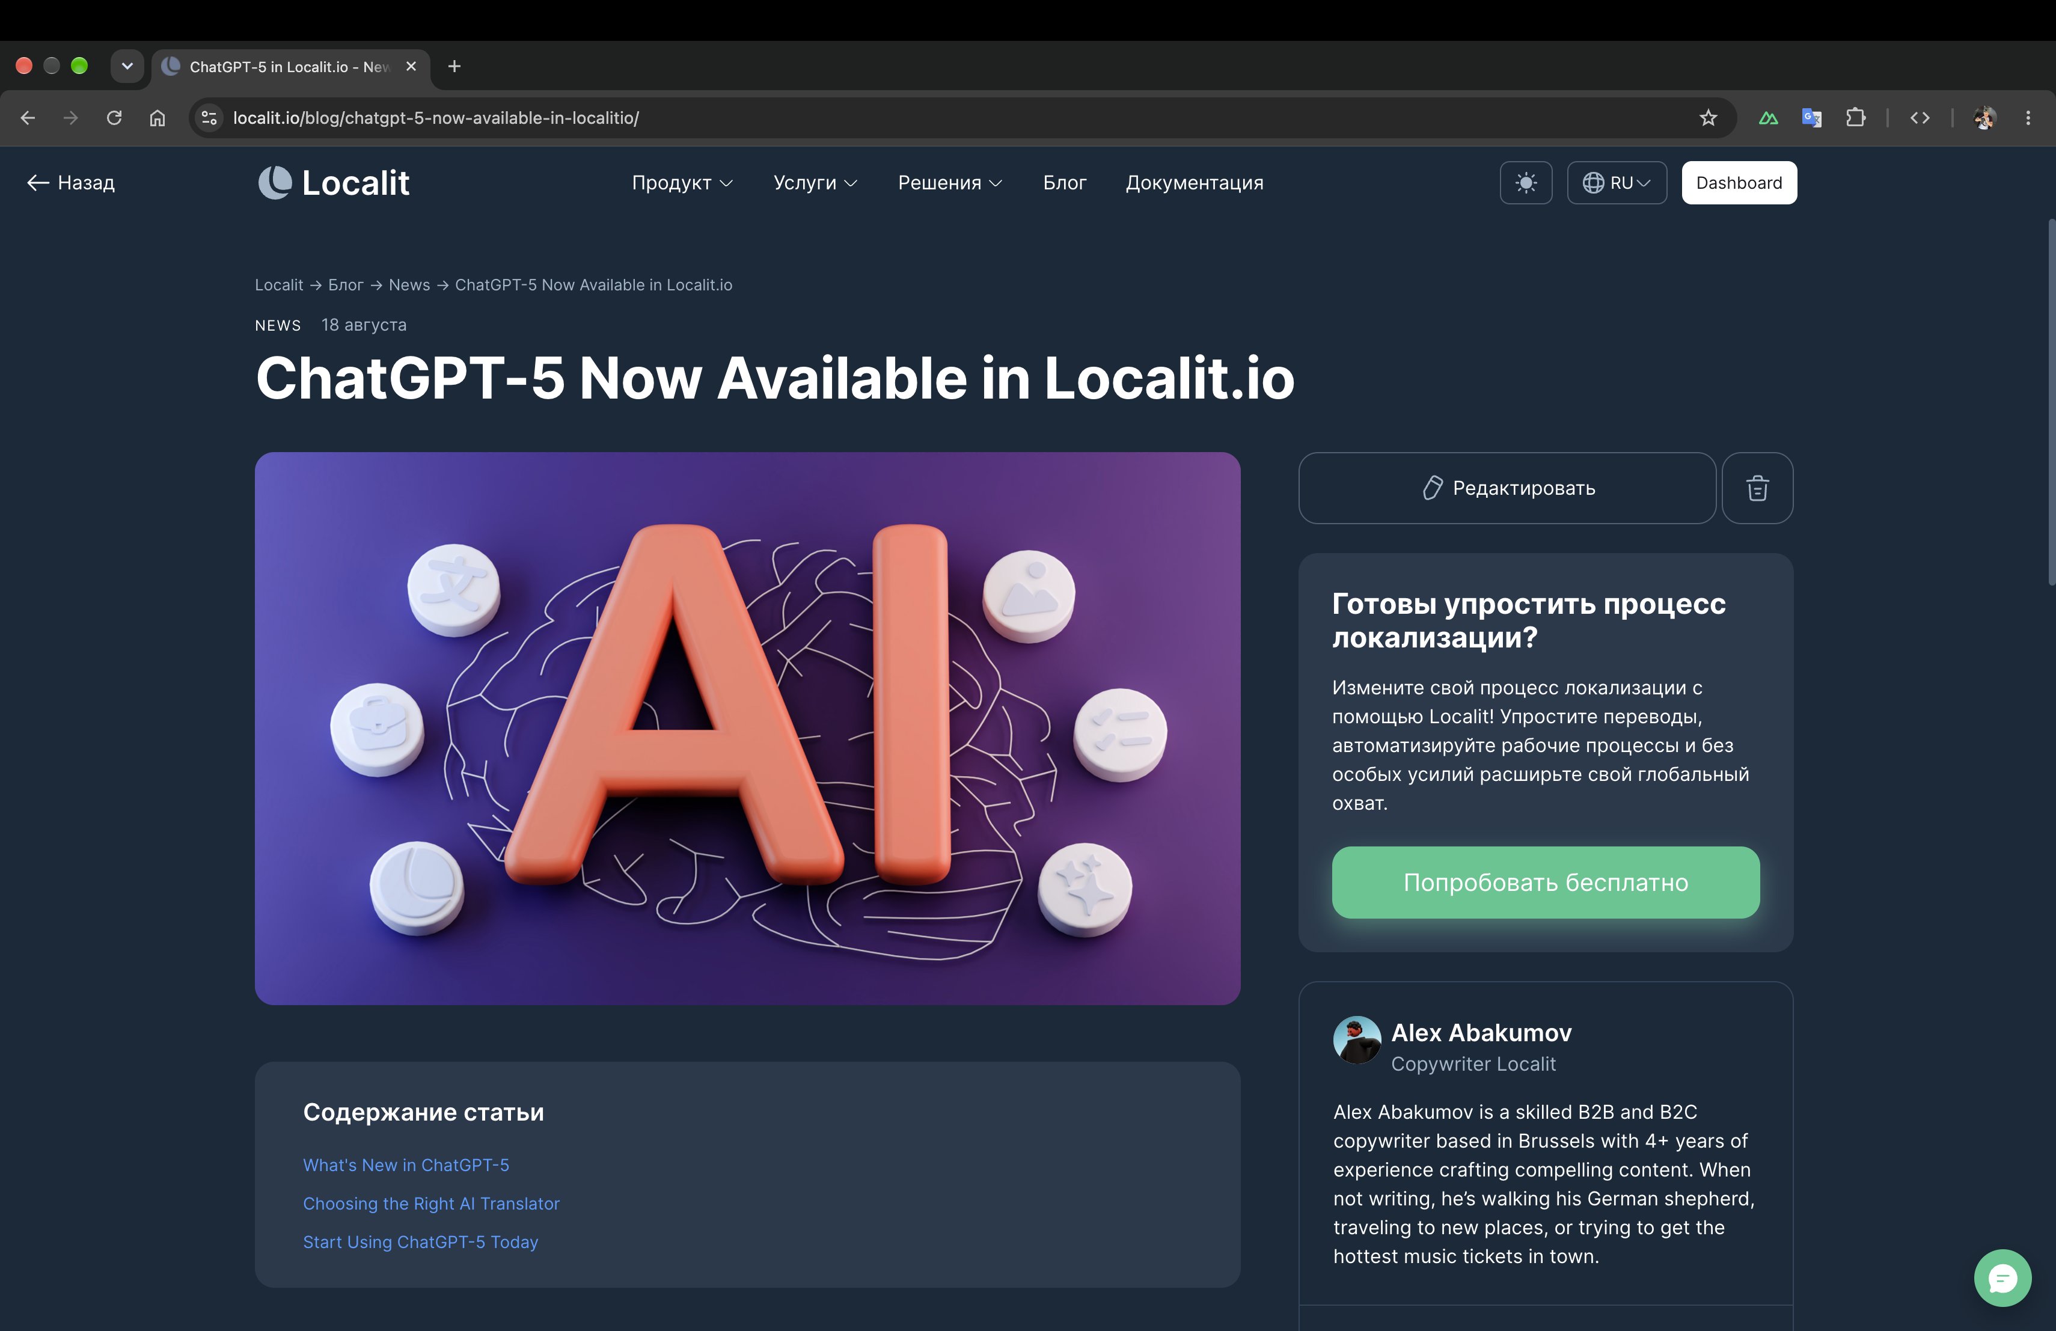2056x1331 pixels.
Task: Open the Google Translate extension
Action: 1811,117
